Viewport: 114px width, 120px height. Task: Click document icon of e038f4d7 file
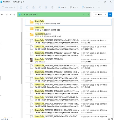[32, 86]
